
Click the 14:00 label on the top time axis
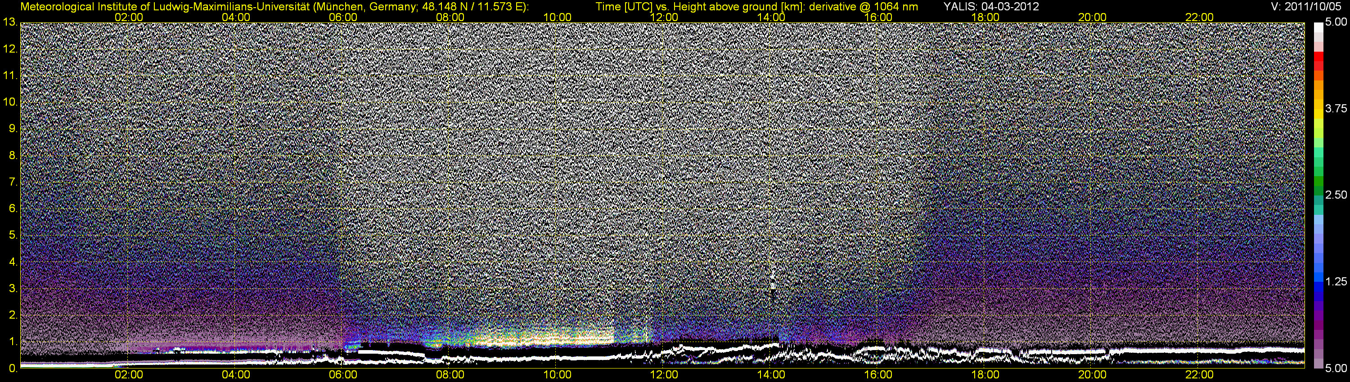[x=771, y=17]
